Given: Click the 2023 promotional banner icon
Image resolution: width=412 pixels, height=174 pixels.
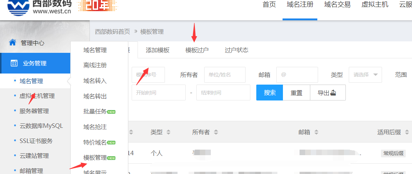Looking at the screenshot, I should tap(97, 5).
